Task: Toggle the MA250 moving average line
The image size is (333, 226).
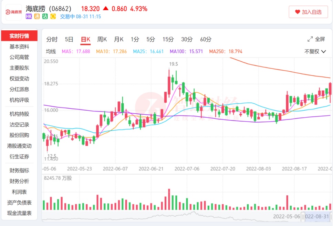Action: tap(226, 52)
